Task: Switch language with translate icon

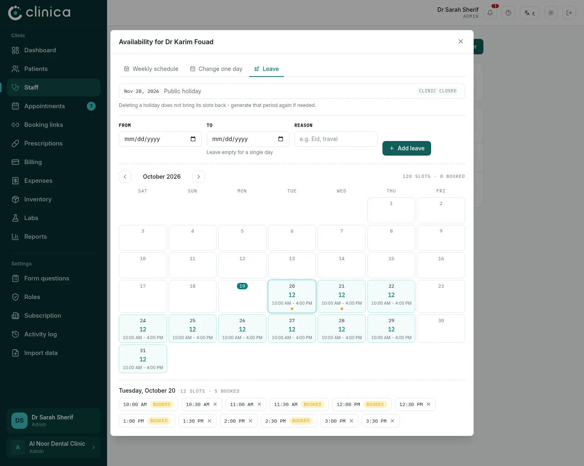Action: tap(530, 13)
